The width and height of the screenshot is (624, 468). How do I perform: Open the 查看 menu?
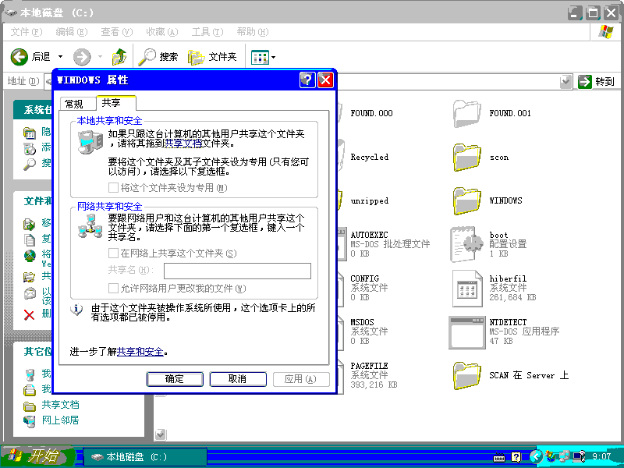coord(116,32)
